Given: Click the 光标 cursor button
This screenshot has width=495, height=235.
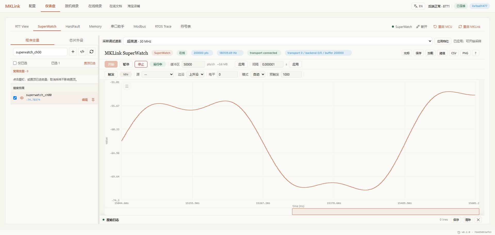Looking at the screenshot, I should coord(407,53).
